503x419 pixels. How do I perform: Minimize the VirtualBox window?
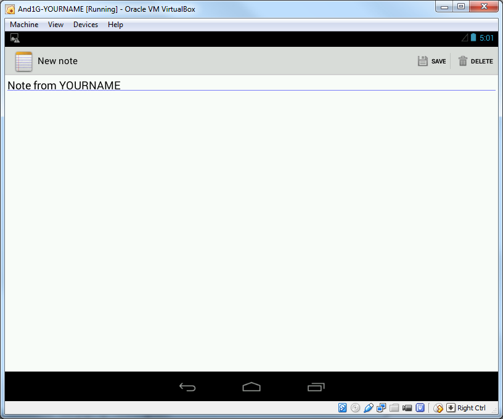444,7
